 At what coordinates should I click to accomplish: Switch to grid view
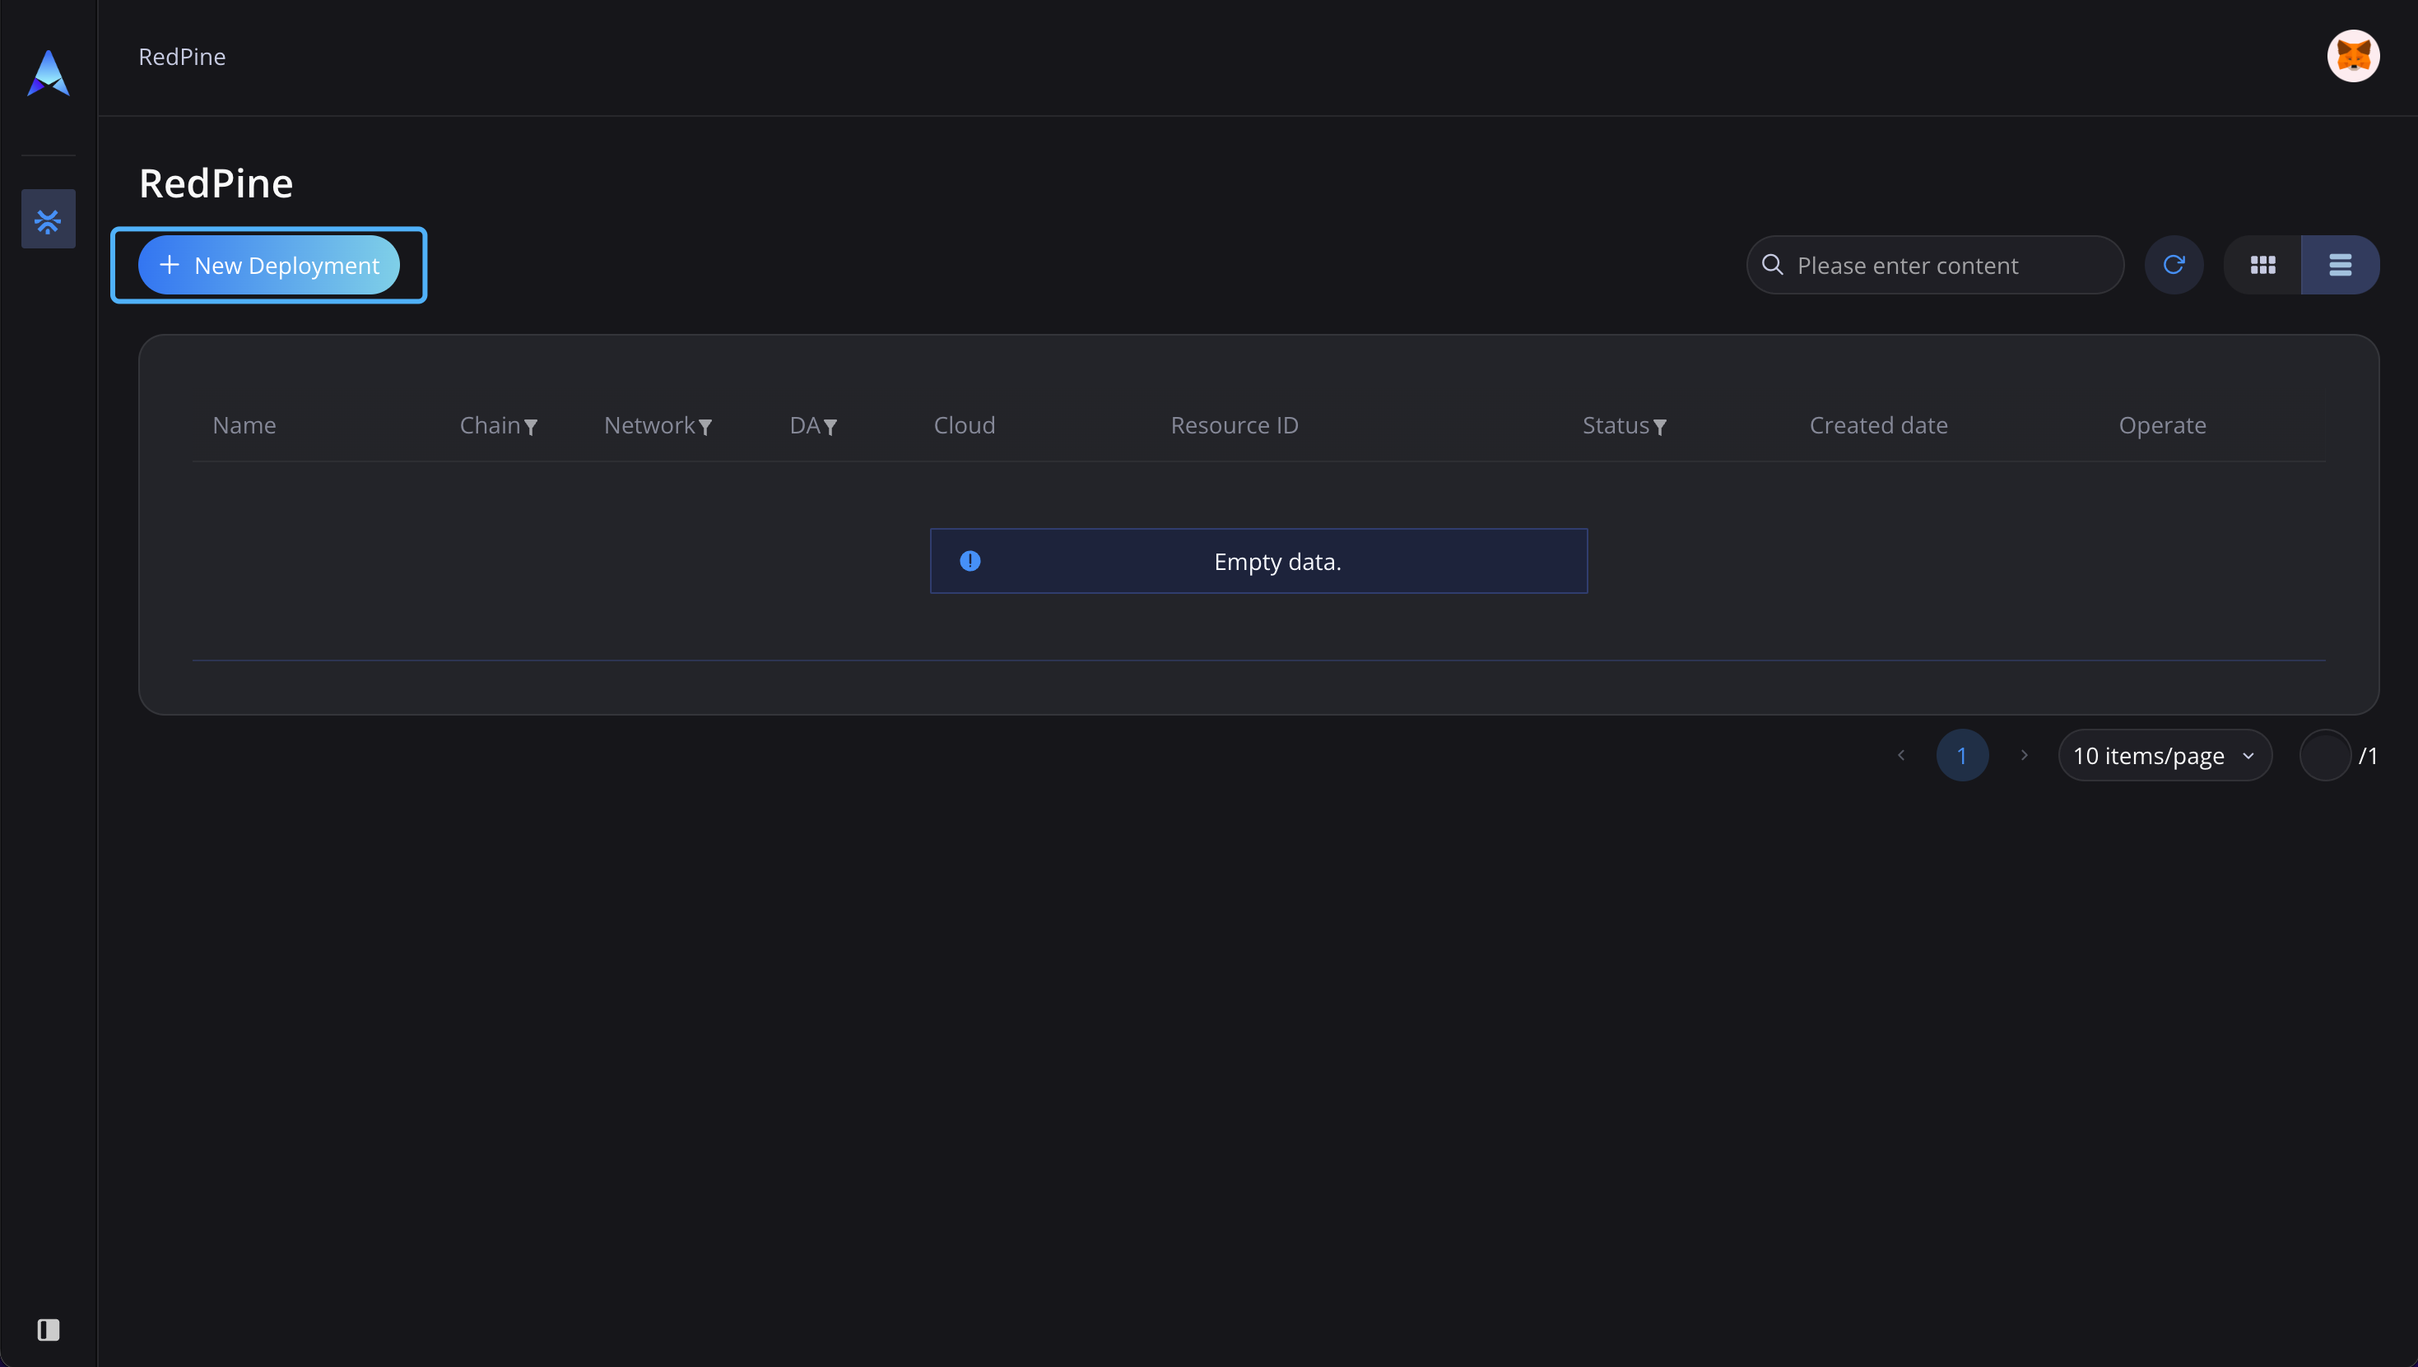click(2262, 265)
